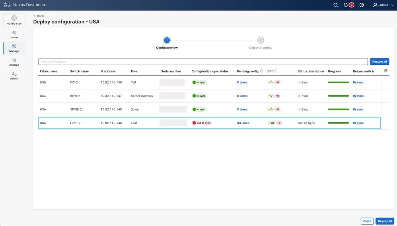397x226 pixels.
Task: Click the Fabric name column header
Action: coord(49,71)
